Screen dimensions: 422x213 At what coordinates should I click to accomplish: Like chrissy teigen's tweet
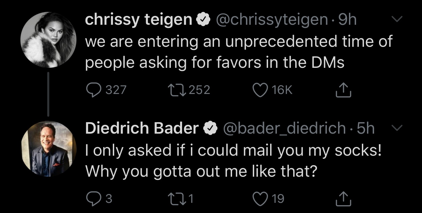[x=260, y=90]
